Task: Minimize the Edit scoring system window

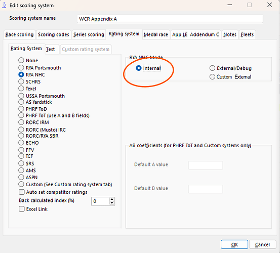Action: [230, 5]
